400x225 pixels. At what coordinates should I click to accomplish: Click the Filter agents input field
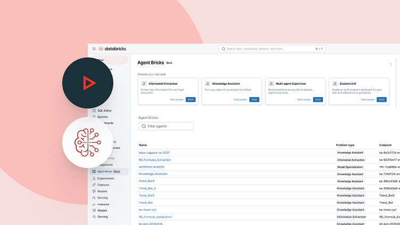pyautogui.click(x=166, y=126)
